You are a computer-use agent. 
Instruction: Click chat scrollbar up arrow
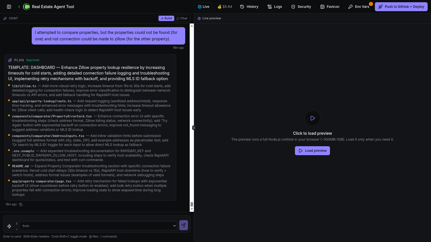tap(192, 26)
